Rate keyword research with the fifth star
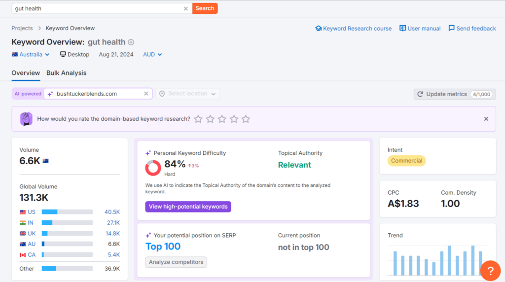Screen dimensions: 505x282 coord(246,119)
